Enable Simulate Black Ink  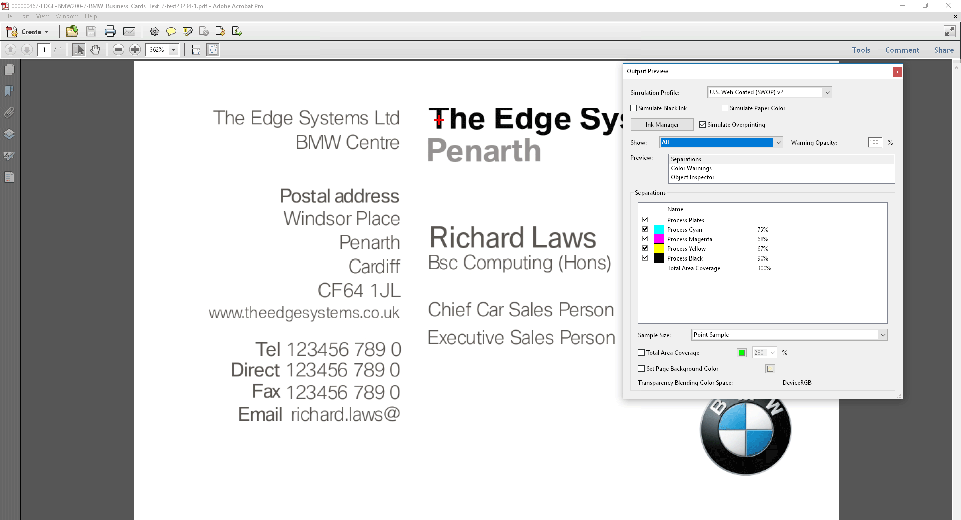[633, 108]
